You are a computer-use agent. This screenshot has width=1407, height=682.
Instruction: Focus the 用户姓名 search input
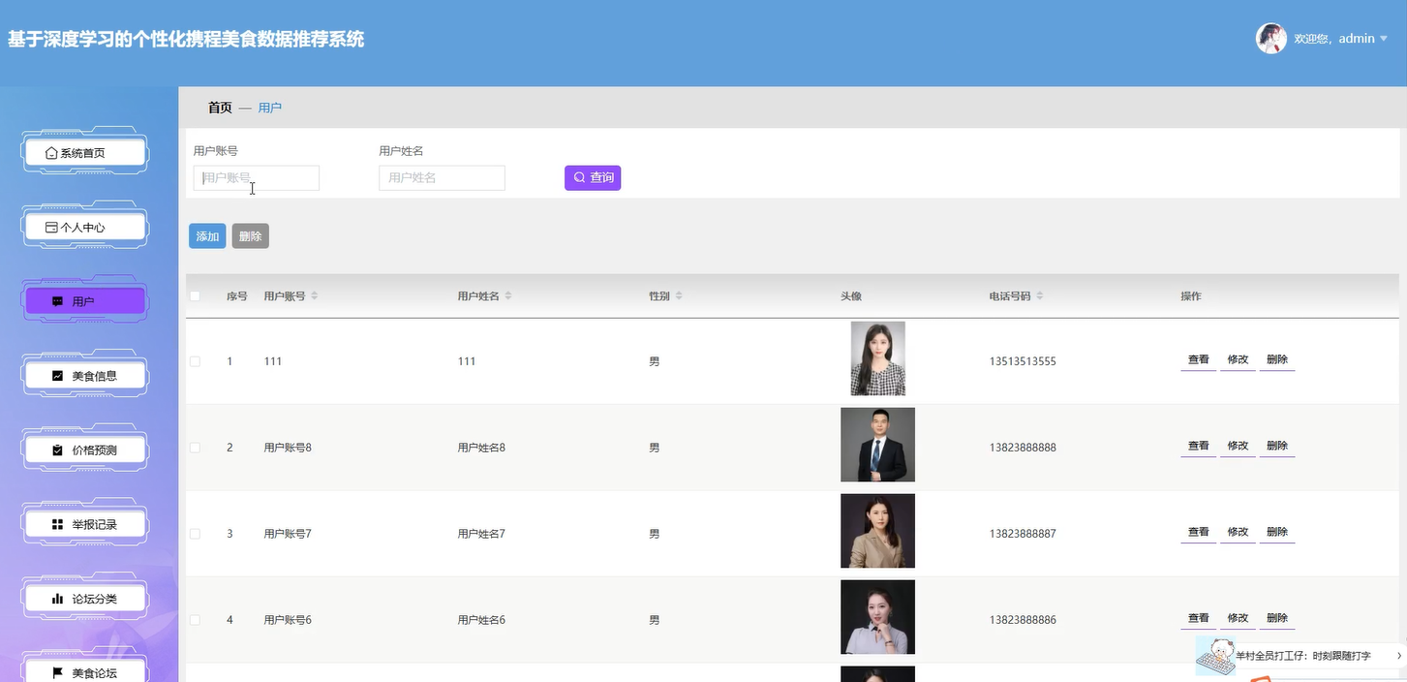click(442, 178)
